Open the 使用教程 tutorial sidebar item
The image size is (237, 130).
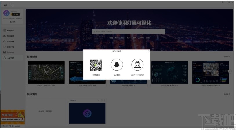13,52
